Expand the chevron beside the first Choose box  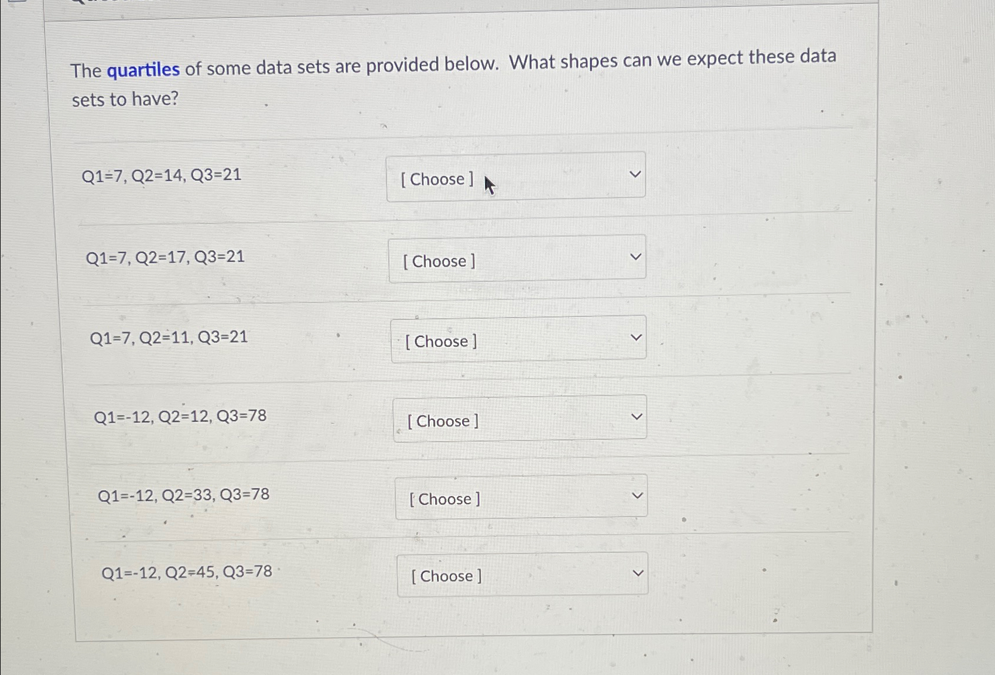pyautogui.click(x=635, y=173)
